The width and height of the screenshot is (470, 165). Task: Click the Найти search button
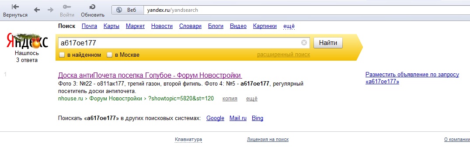pos(328,43)
